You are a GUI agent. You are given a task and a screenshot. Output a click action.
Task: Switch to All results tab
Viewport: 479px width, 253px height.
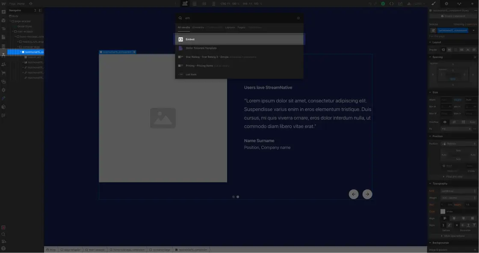pyautogui.click(x=183, y=27)
